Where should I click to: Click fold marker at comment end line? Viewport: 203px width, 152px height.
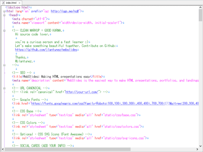click(x=4, y=65)
